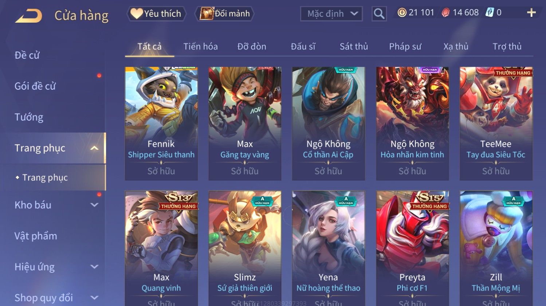
Task: Open favorites with the heart Yêu thích button
Action: point(157,14)
